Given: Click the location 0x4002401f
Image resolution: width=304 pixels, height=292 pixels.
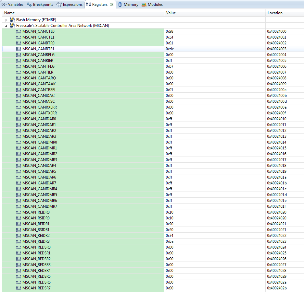Looking at the screenshot, I should 277,206.
